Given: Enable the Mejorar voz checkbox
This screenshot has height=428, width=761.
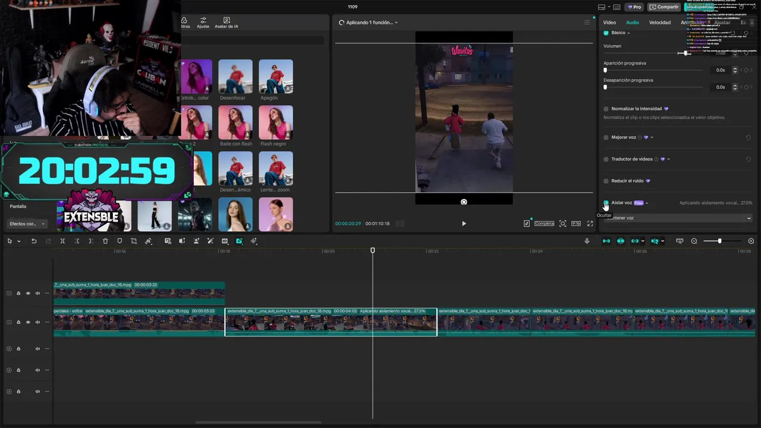Looking at the screenshot, I should pyautogui.click(x=606, y=137).
